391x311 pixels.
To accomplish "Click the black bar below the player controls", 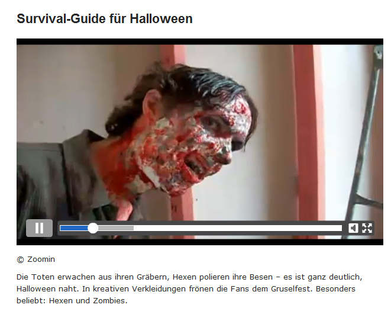I will pyautogui.click(x=200, y=242).
